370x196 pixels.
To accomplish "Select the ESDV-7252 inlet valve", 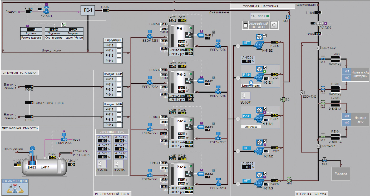I will tap(150, 81).
